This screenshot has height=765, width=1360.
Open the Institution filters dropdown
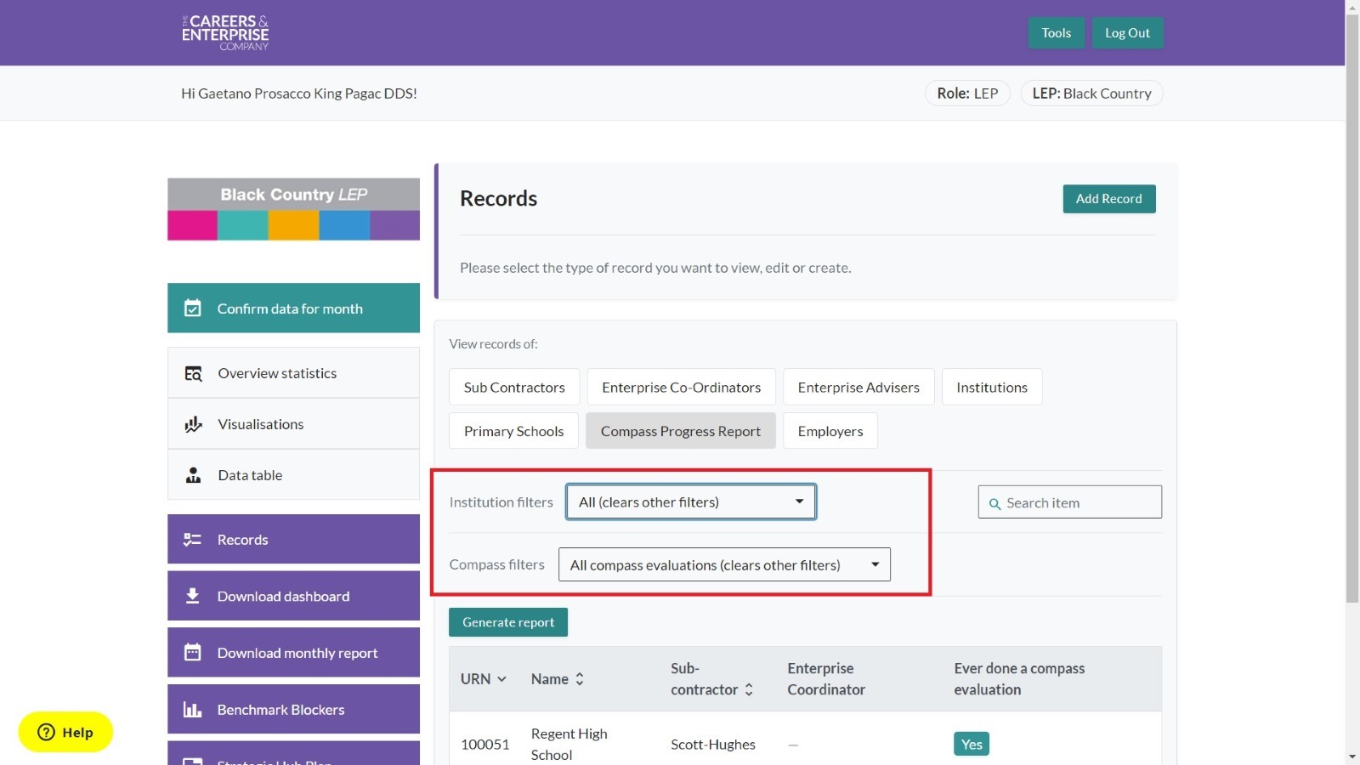(690, 502)
